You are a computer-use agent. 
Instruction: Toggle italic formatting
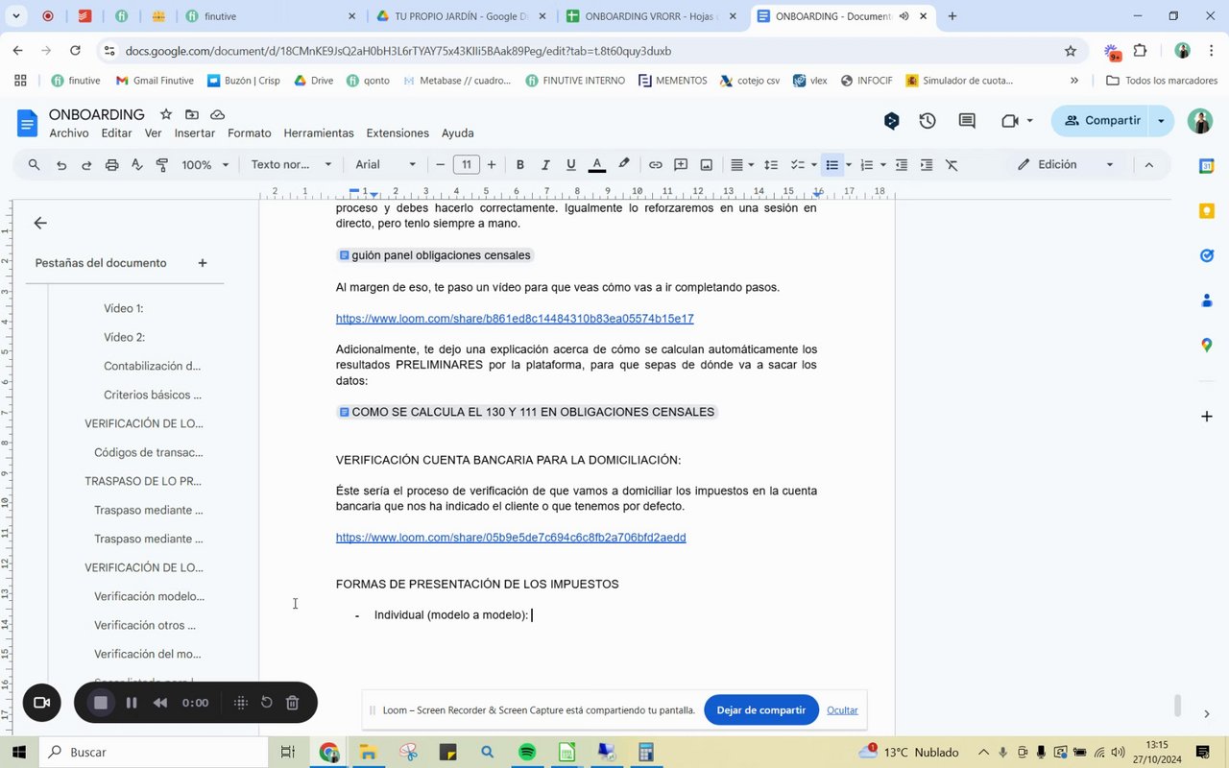545,165
